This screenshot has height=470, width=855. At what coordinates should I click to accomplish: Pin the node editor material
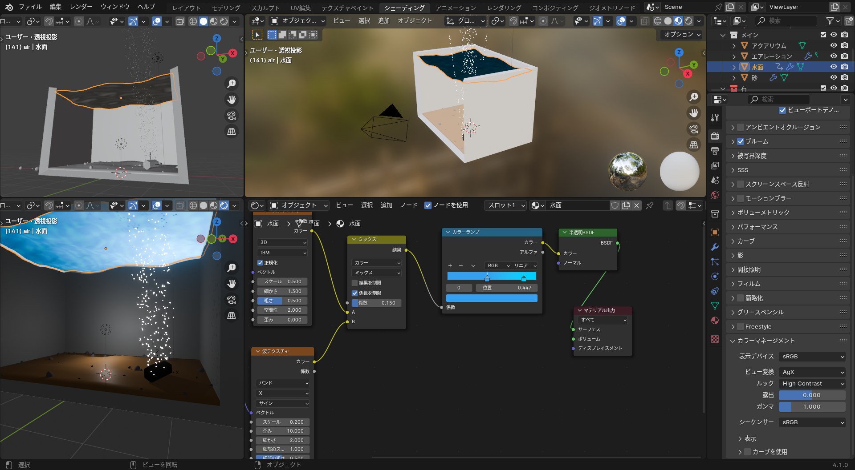coord(650,205)
